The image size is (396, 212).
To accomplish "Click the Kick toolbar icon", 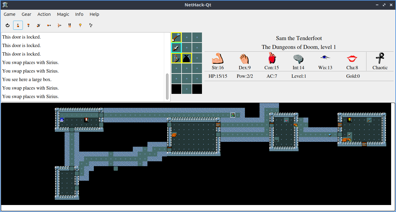I will 39,25.
